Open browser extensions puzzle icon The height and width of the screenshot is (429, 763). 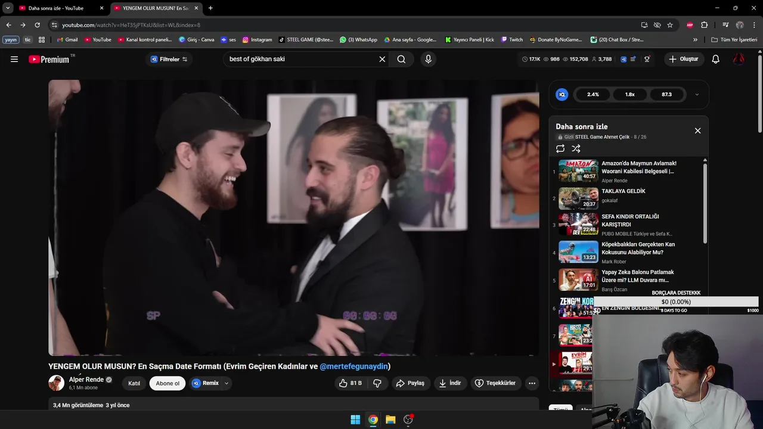[704, 25]
